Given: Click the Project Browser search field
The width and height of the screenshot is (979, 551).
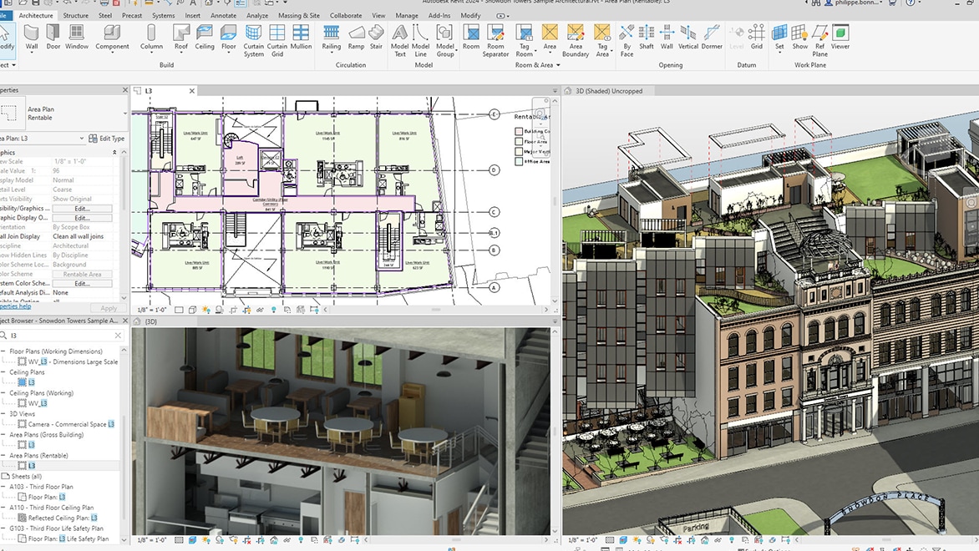Looking at the screenshot, I should (x=61, y=336).
